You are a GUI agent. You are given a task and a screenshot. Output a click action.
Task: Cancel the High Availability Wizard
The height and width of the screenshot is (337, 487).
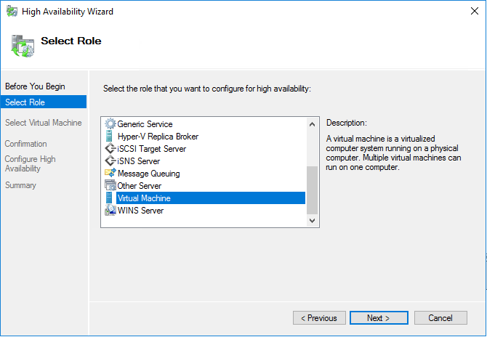[440, 318]
